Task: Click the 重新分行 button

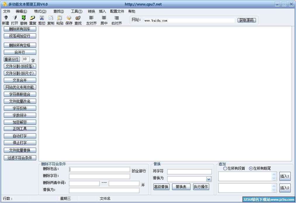Action: tap(12, 60)
